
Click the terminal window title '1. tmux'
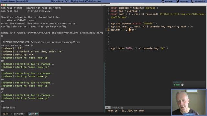pyautogui.click(x=103, y=5)
